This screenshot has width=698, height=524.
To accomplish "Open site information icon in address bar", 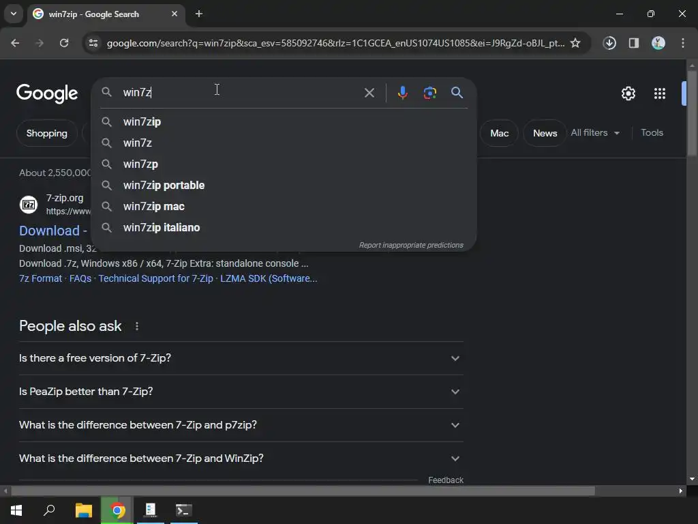I will (93, 43).
